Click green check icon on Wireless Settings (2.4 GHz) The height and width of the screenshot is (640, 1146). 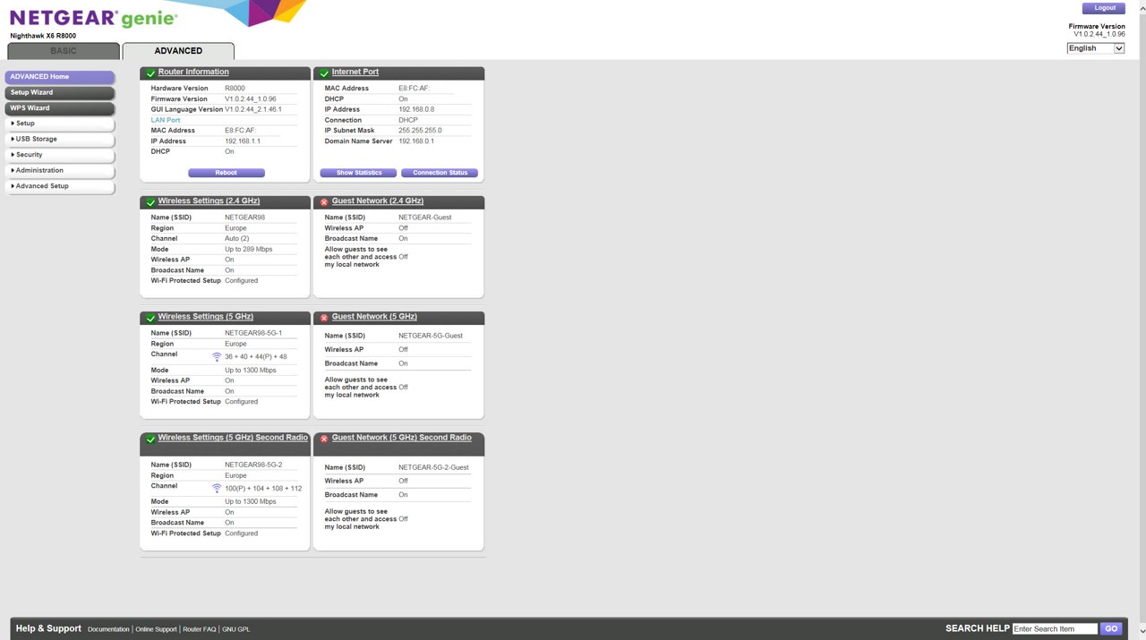150,202
